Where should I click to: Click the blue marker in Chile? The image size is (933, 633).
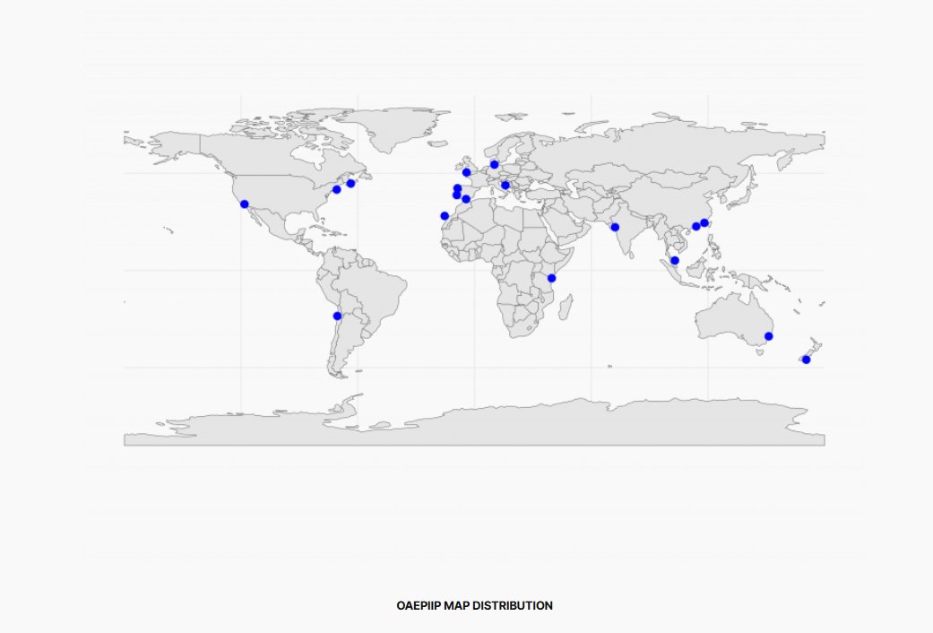tap(337, 316)
